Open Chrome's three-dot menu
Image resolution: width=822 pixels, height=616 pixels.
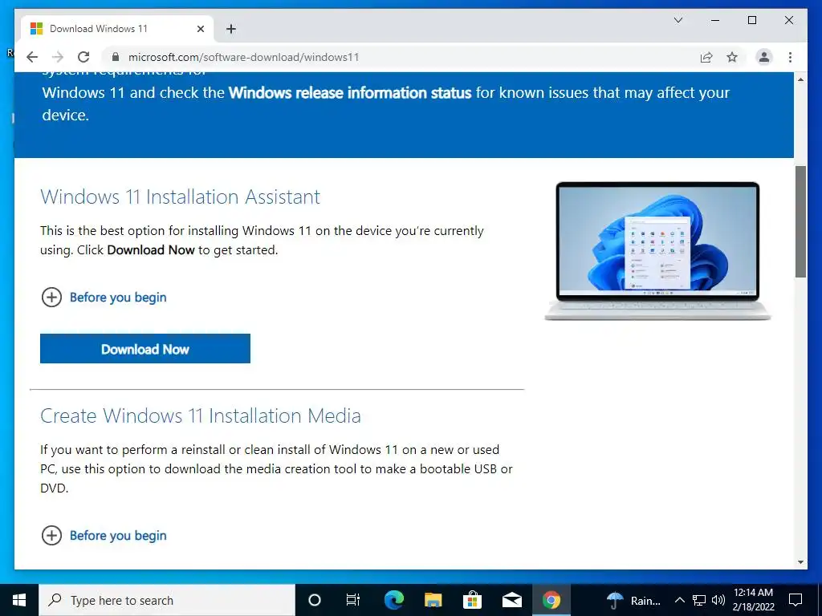(790, 57)
